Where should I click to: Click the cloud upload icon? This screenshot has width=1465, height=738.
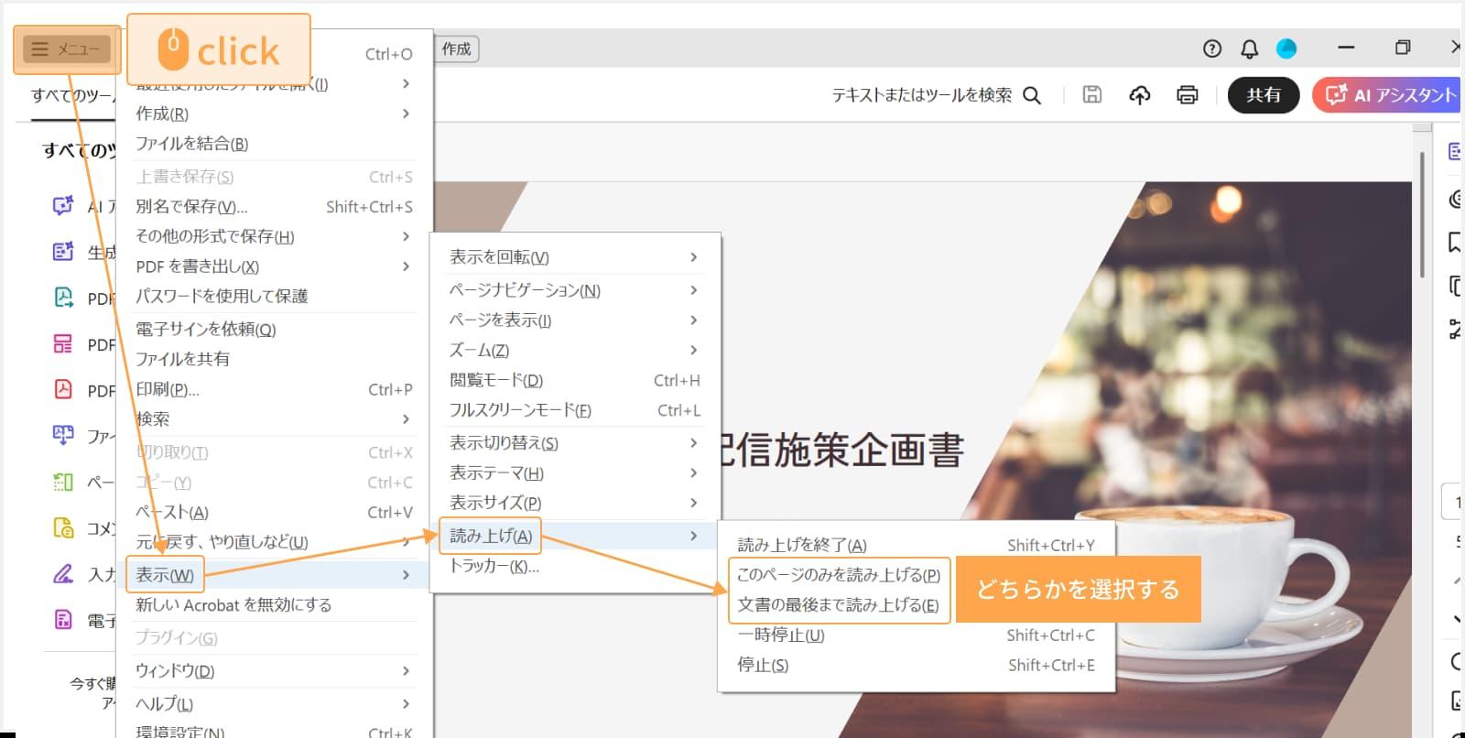coord(1139,94)
